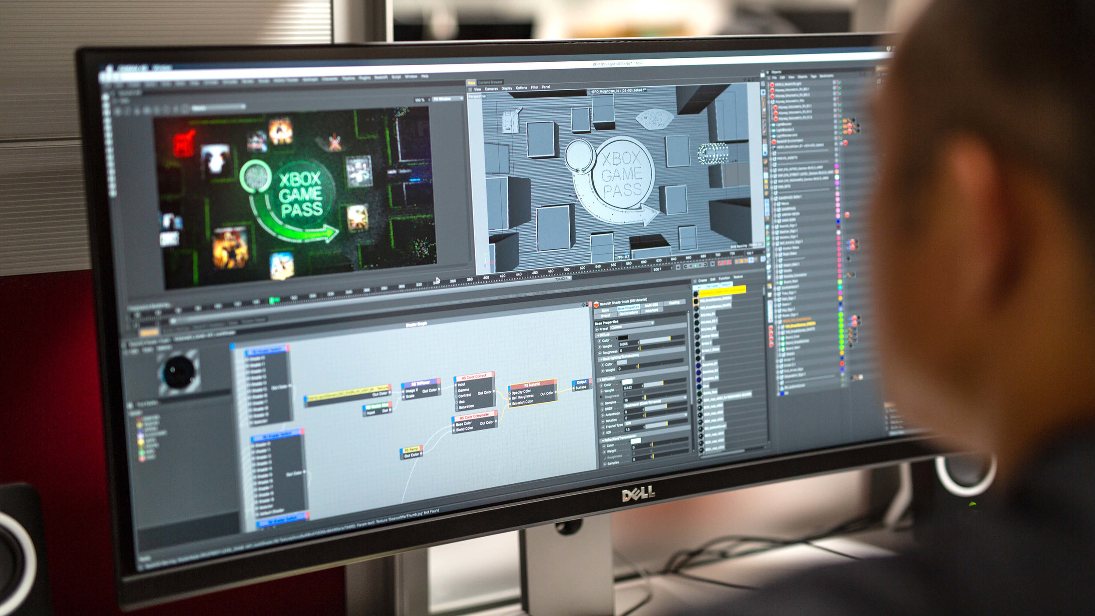Toggle Diffuse Weight animation radio dot
This screenshot has height=616, width=1095.
coord(600,347)
